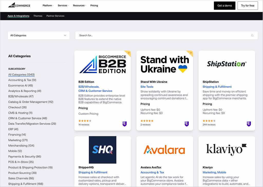Focus the Search for... field

pyautogui.click(x=166, y=35)
